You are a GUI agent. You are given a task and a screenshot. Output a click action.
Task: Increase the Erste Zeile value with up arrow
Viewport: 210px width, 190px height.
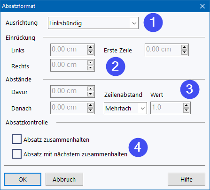pyautogui.click(x=185, y=47)
